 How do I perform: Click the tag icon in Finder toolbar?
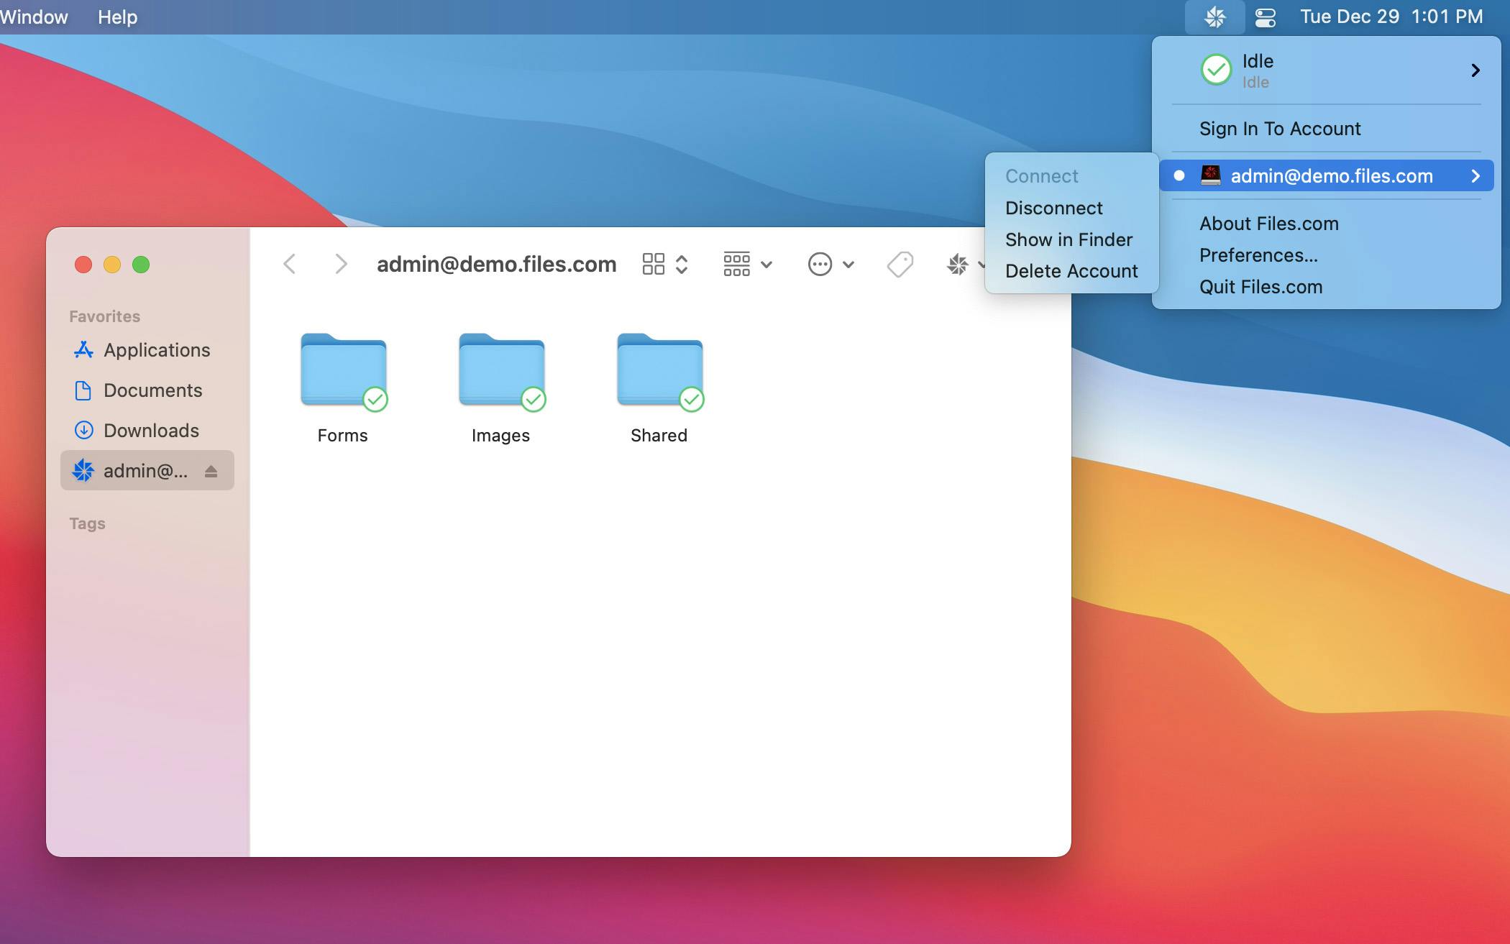tap(900, 265)
